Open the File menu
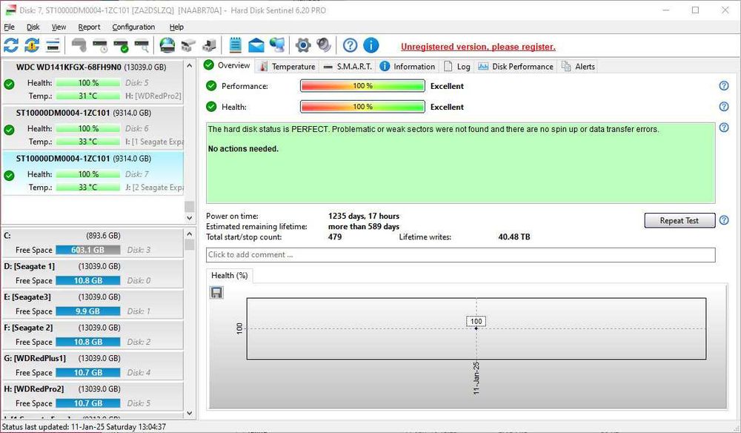Viewport: 741px width, 433px height. [9, 27]
